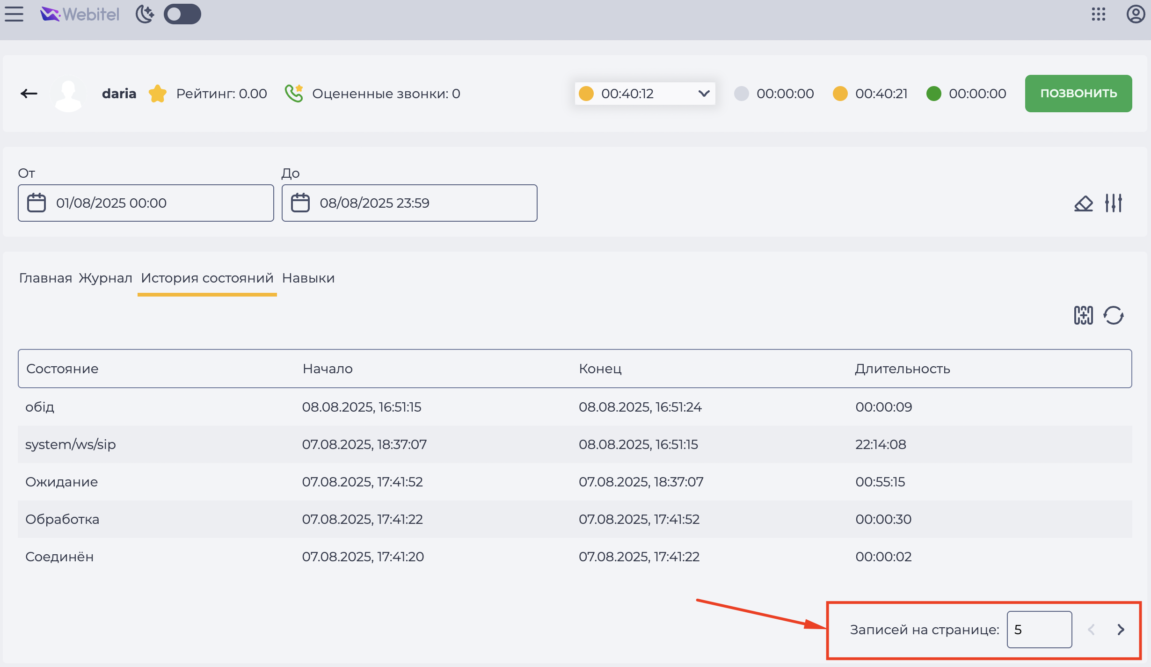The image size is (1151, 667).
Task: Click the Начало column header
Action: (x=328, y=369)
